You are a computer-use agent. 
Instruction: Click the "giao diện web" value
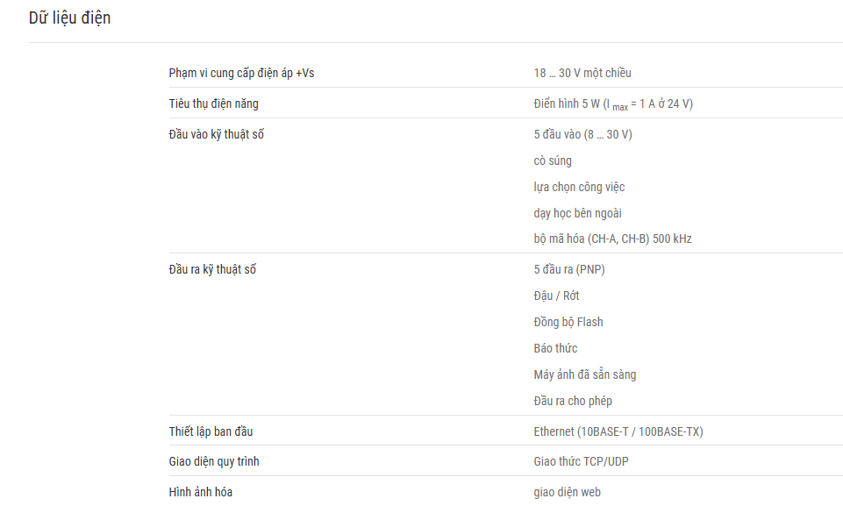568,492
